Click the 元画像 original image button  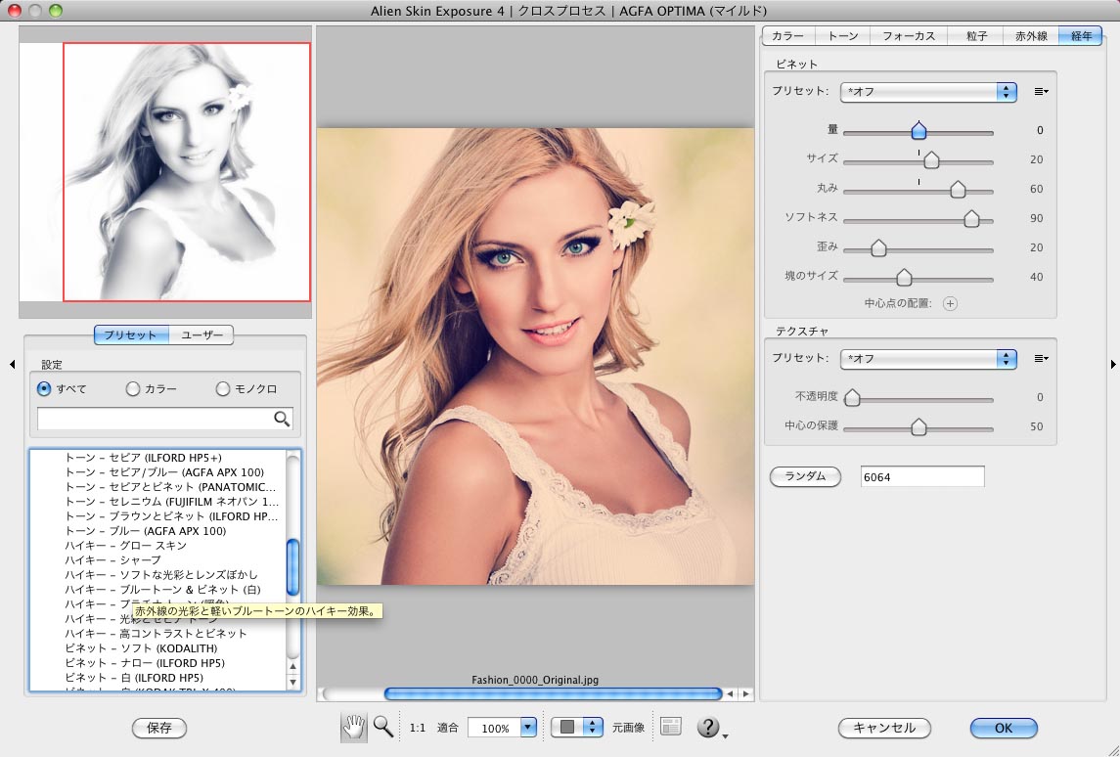(x=629, y=728)
